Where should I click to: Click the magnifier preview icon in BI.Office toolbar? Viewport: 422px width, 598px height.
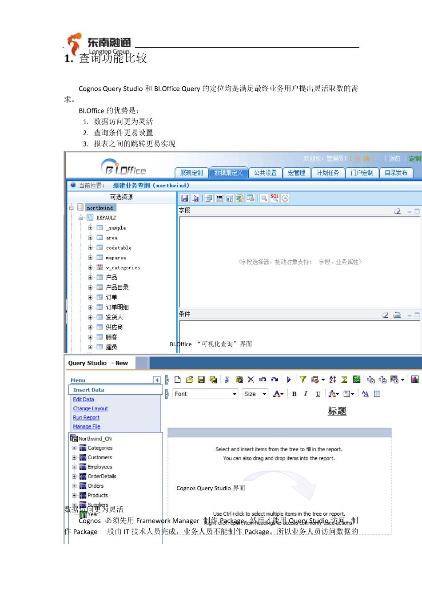pos(264,198)
